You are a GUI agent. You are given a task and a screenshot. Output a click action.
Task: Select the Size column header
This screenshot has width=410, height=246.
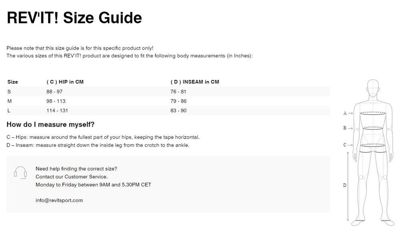click(13, 82)
